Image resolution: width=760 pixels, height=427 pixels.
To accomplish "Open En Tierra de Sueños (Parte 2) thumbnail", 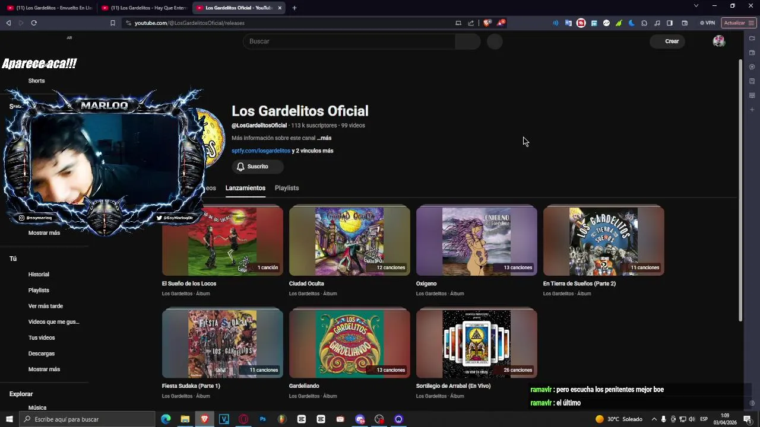I will click(604, 241).
